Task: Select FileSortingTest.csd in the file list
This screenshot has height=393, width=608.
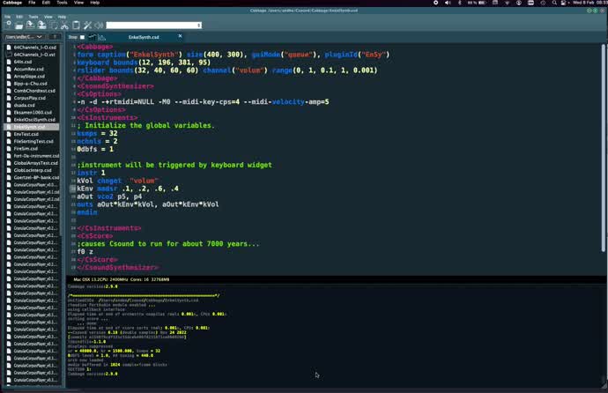Action: (32, 142)
